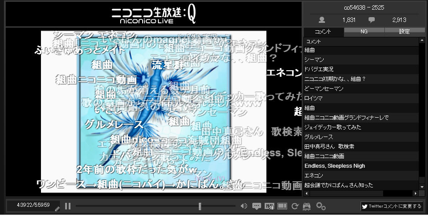Click the viewer count person icon
The height and width of the screenshot is (216, 428).
(322, 20)
